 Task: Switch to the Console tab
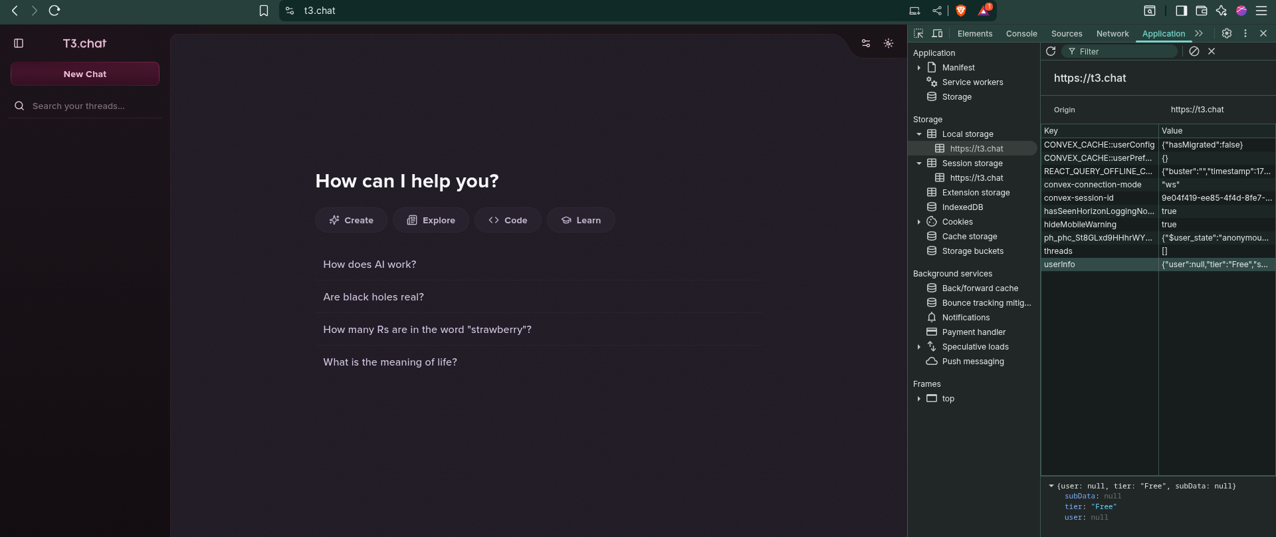(1021, 34)
